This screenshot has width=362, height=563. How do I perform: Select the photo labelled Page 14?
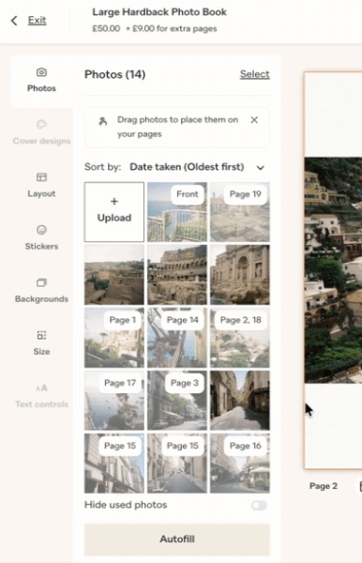click(x=177, y=338)
